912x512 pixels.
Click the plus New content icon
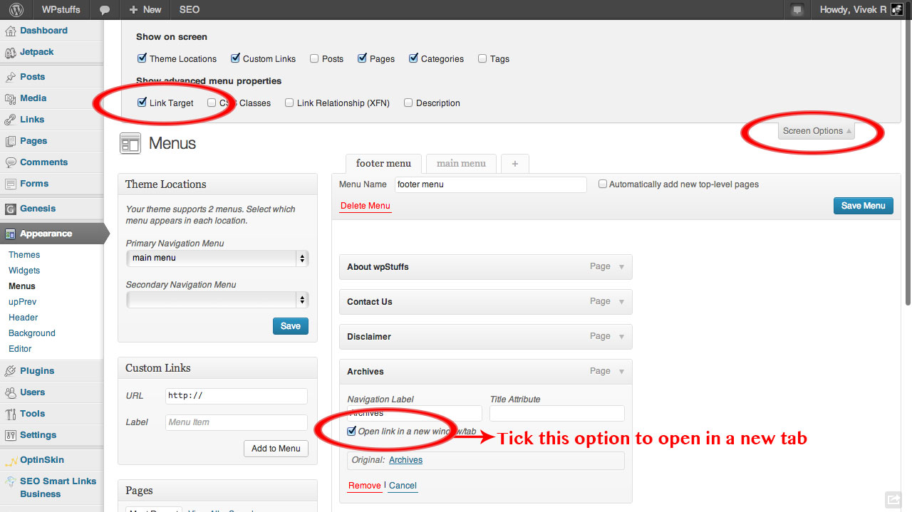133,10
